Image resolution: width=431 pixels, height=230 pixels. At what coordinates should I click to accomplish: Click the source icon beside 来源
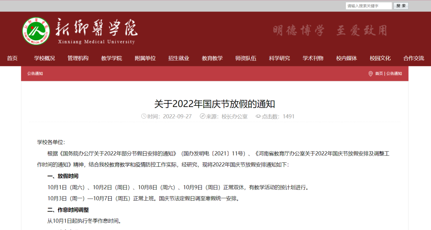(202, 117)
